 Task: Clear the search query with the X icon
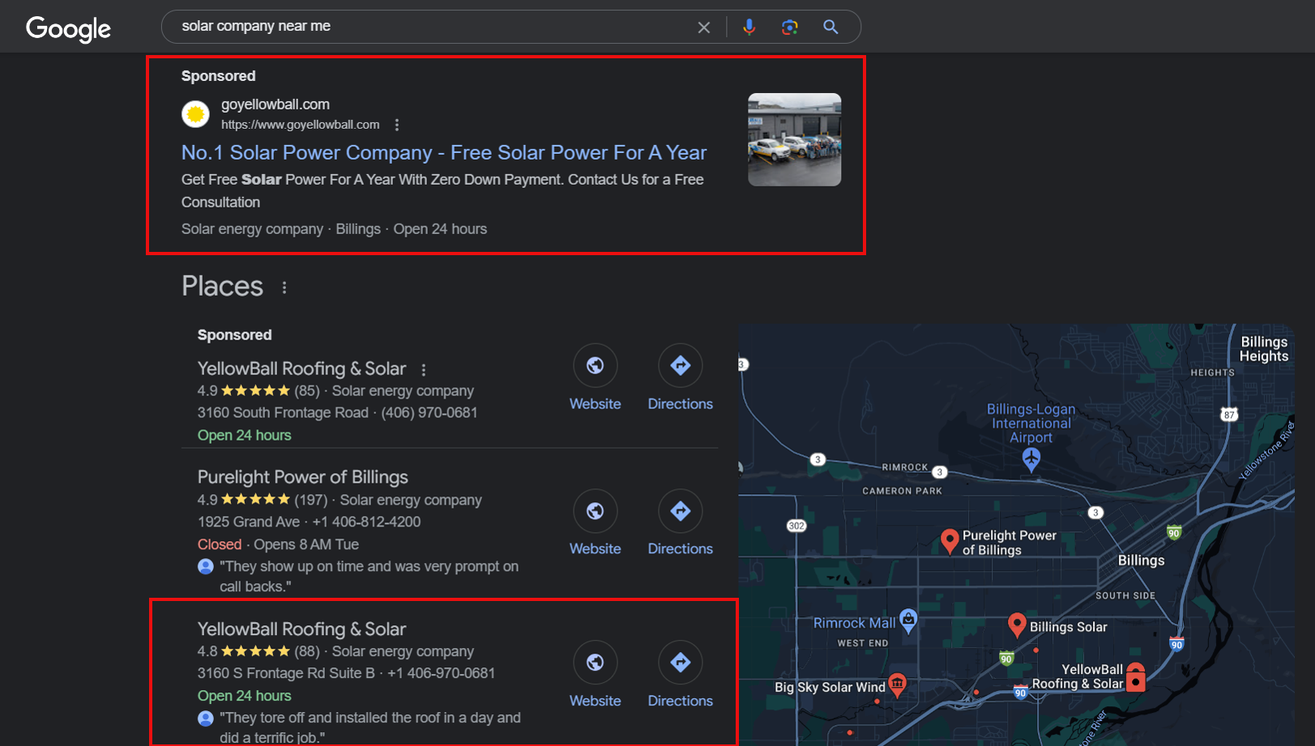pyautogui.click(x=704, y=28)
